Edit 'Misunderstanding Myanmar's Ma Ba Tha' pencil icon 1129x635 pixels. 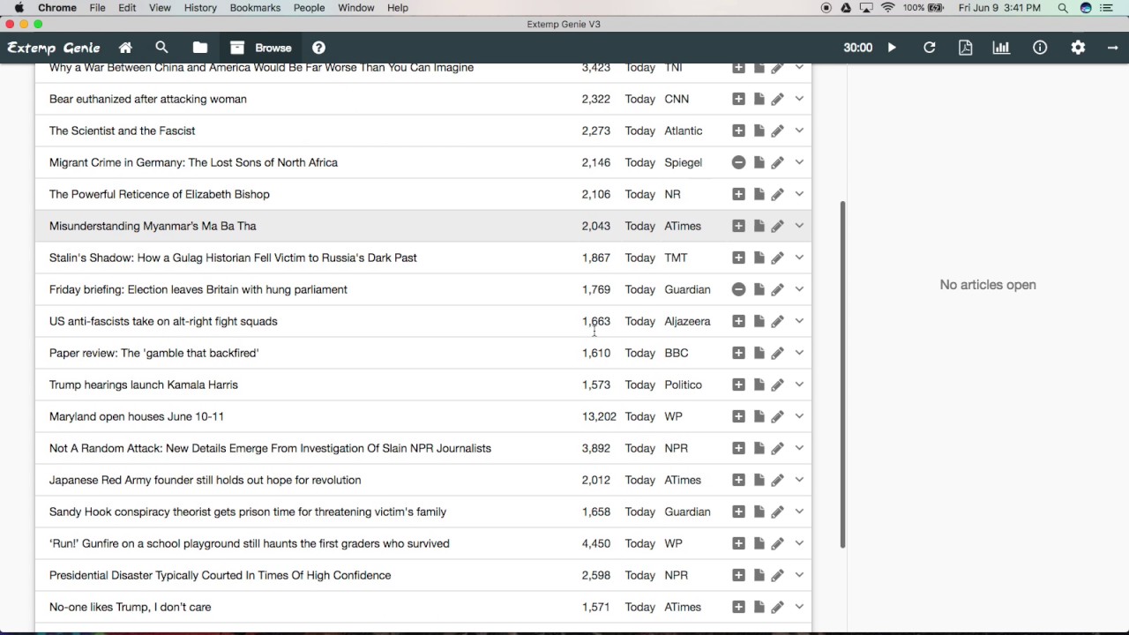pos(777,226)
